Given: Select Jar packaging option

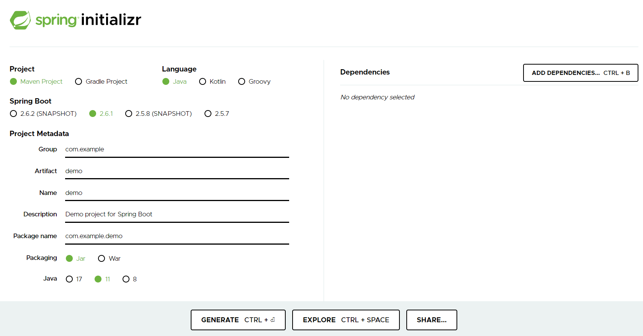Looking at the screenshot, I should 75,258.
